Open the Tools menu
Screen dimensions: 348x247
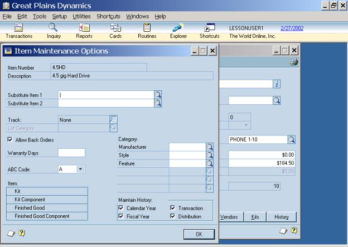click(x=40, y=16)
